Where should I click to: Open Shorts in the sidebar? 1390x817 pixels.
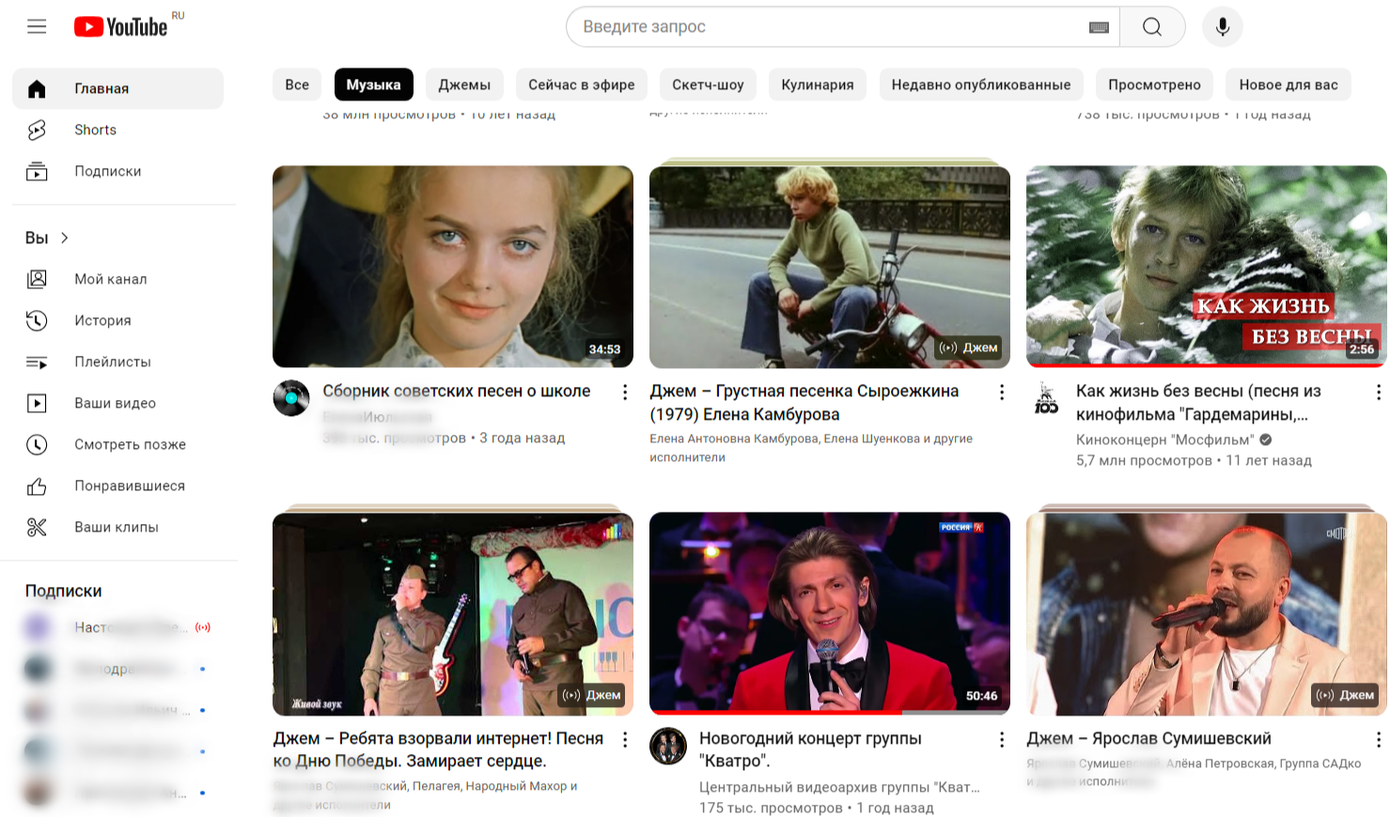coord(95,130)
